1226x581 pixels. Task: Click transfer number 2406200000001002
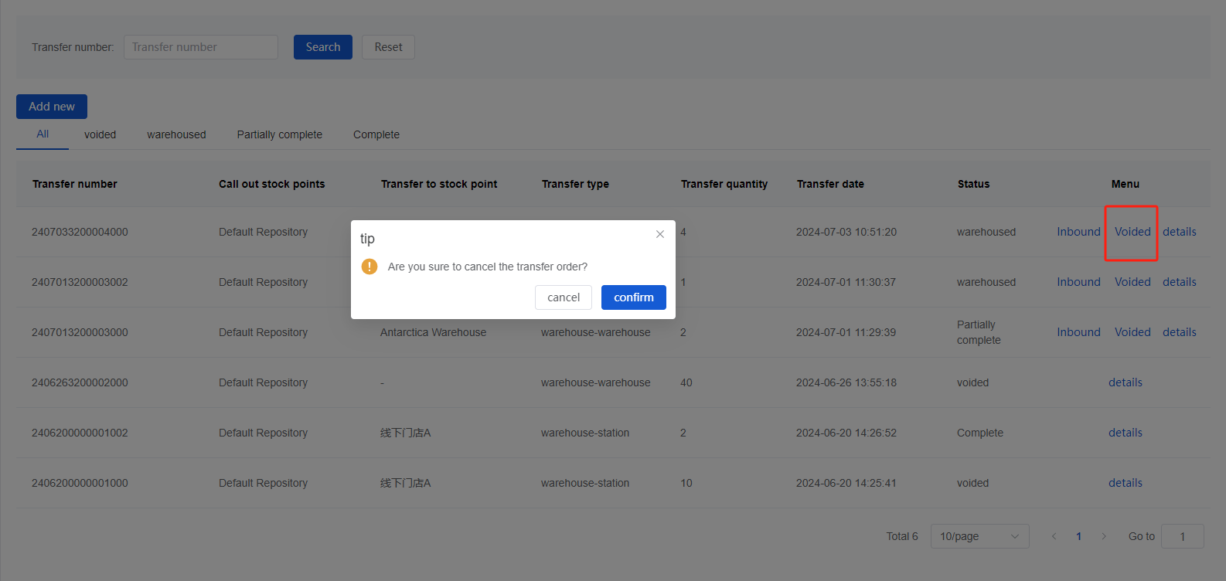80,433
